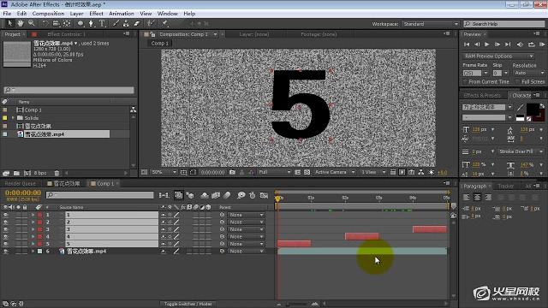This screenshot has width=548, height=308.
Task: Left align paragraph text
Action: click(x=466, y=198)
